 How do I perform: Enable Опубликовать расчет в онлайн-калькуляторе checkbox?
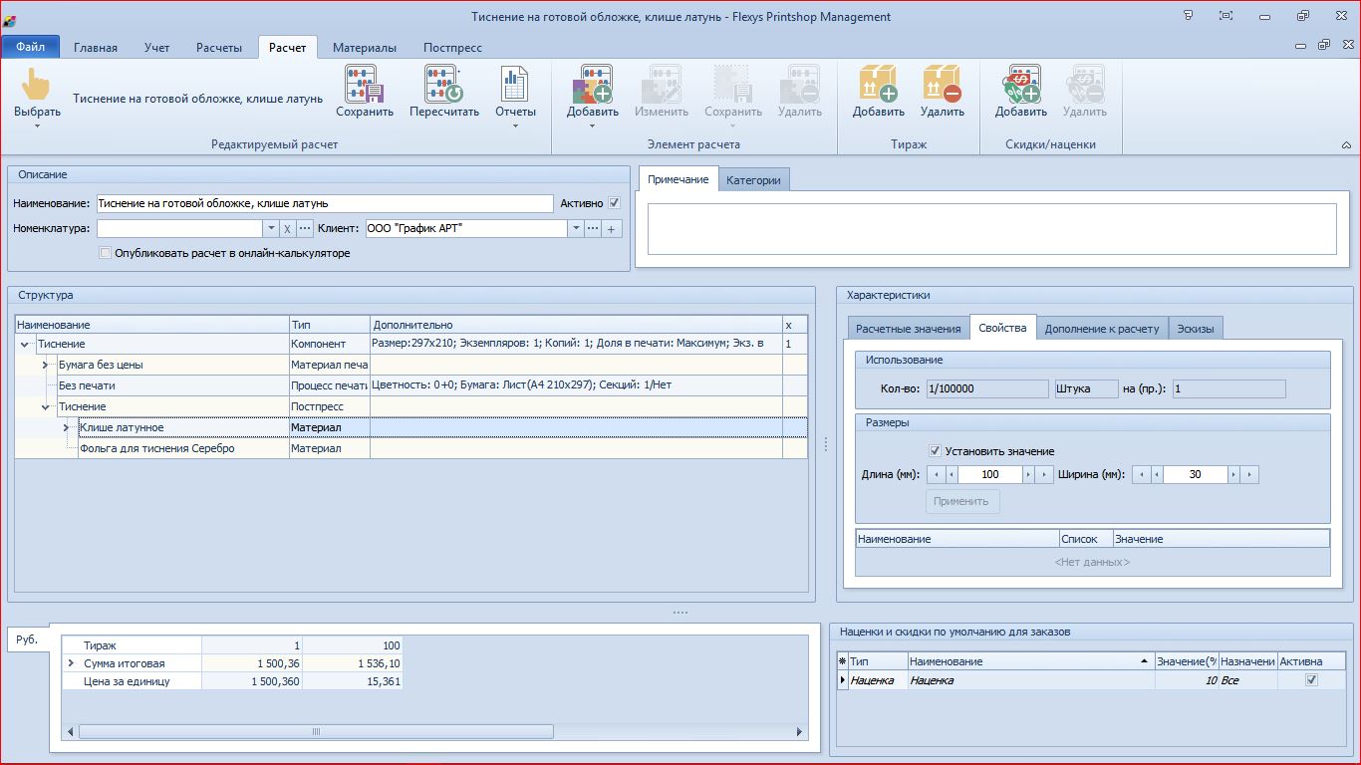pyautogui.click(x=106, y=253)
